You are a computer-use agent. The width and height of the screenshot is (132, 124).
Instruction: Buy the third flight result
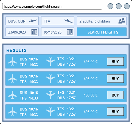115,95
